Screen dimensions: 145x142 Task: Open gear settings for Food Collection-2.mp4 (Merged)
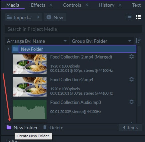pos(131,56)
